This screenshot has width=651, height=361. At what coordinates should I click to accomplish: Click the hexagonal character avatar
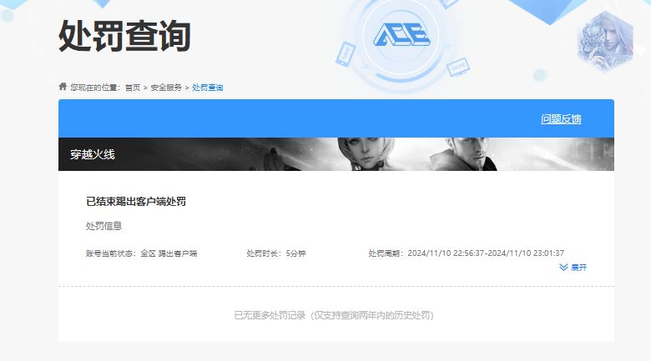point(606,42)
